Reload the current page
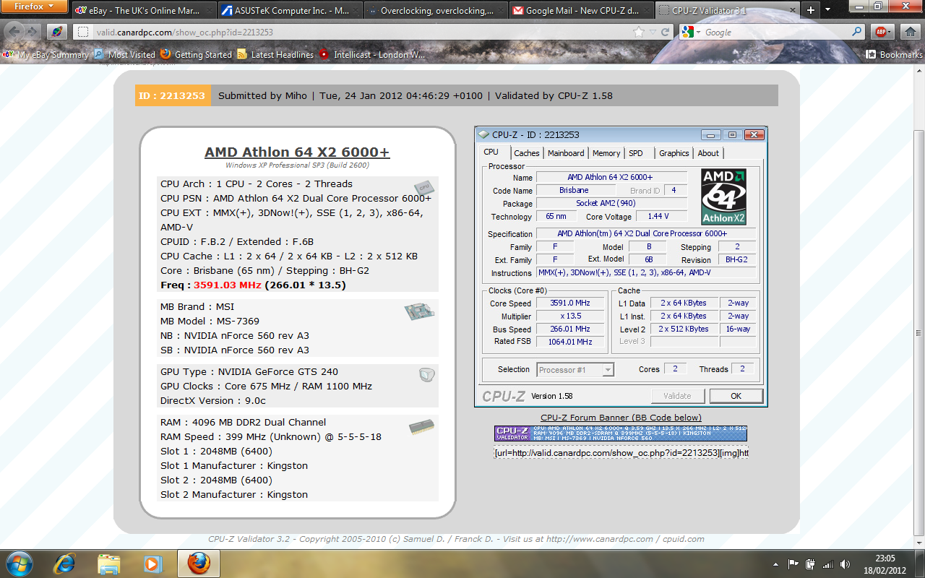Screen dimensions: 925x578 pyautogui.click(x=666, y=32)
